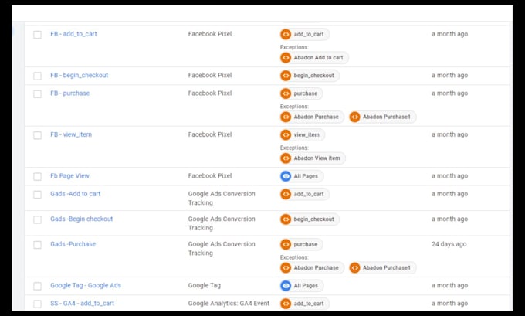Click the Google Analytics: GA4 Event type text
This screenshot has width=525, height=316.
(229, 304)
